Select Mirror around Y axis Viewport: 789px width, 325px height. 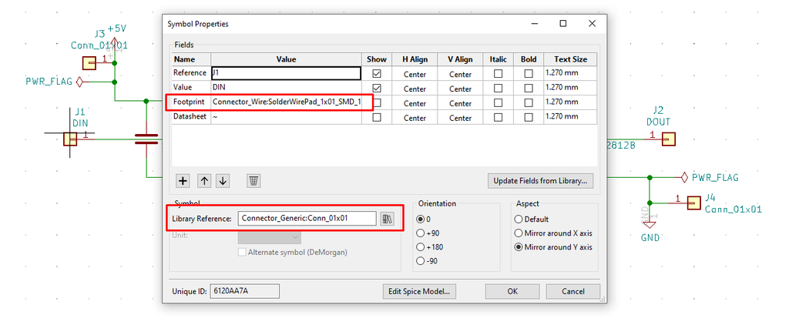pyautogui.click(x=519, y=247)
